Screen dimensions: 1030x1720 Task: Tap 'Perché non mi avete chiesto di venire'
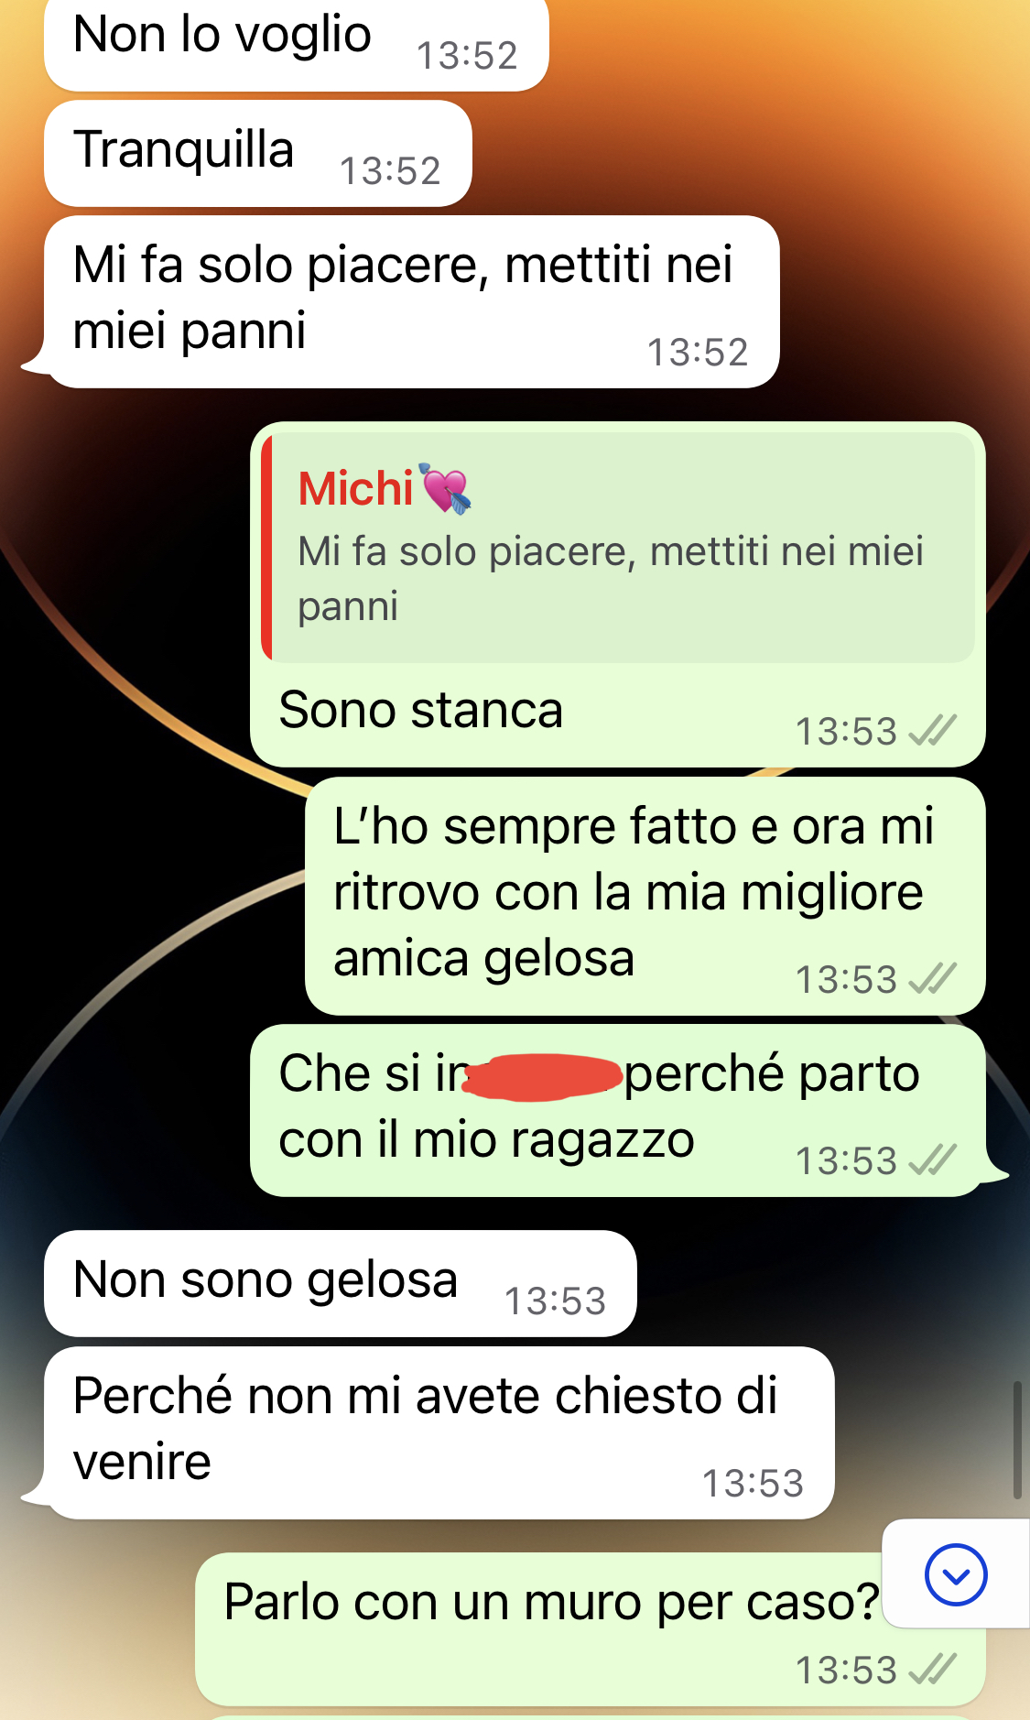(x=439, y=1432)
